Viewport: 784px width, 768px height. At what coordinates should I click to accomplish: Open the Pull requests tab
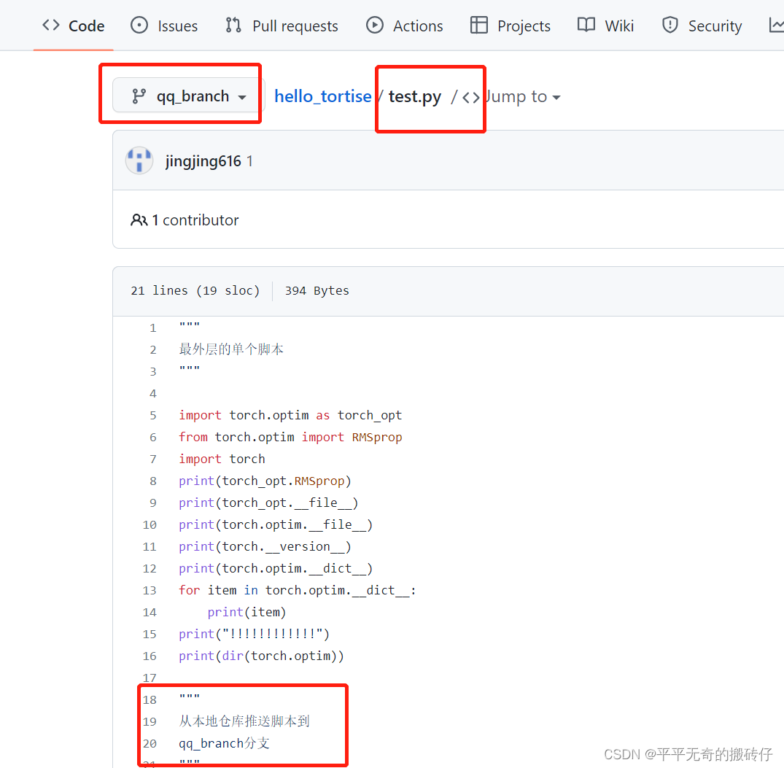click(282, 26)
